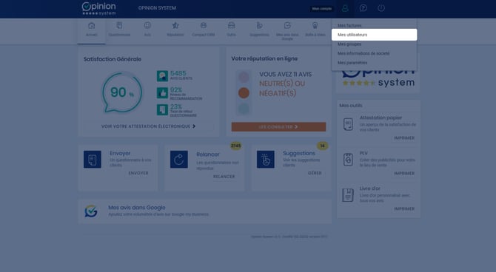Click the user account icon in header
496x272 pixels.
(345, 8)
